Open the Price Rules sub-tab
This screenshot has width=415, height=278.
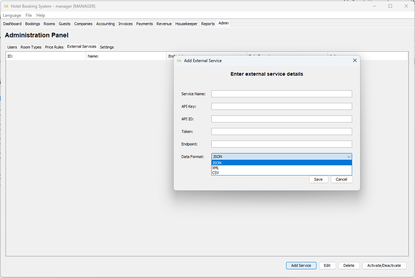tap(54, 47)
